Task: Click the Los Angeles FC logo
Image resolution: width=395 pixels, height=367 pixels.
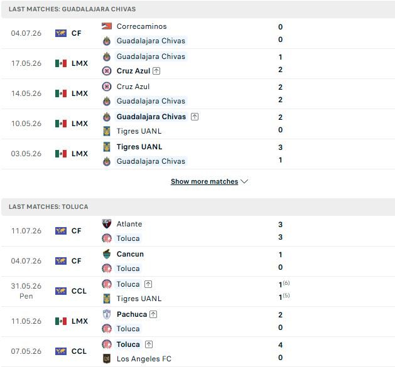Action: pyautogui.click(x=107, y=359)
